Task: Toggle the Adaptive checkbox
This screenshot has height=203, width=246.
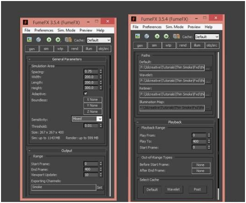Action: point(85,93)
